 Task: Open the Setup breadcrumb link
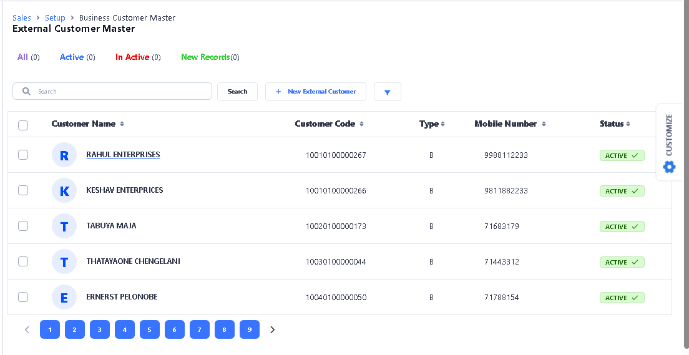[55, 18]
